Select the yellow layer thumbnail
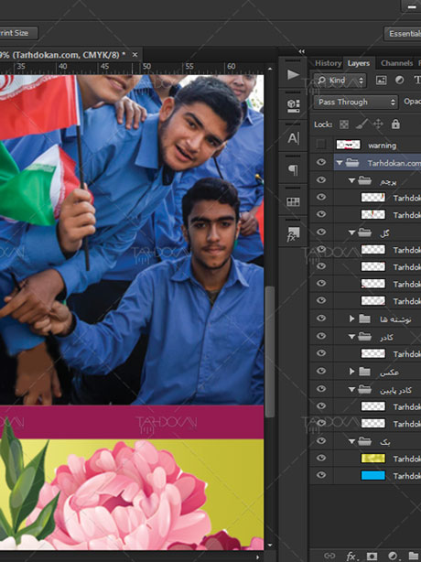The height and width of the screenshot is (562, 421). 373,458
